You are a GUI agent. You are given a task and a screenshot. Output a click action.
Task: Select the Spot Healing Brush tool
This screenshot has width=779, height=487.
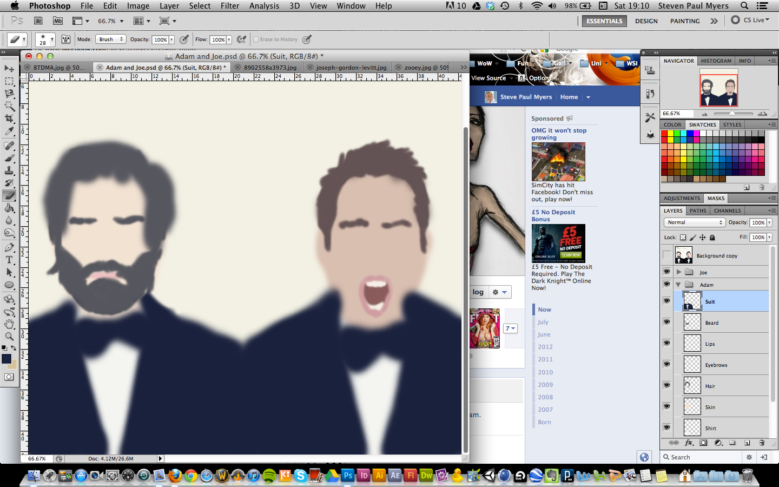click(9, 146)
